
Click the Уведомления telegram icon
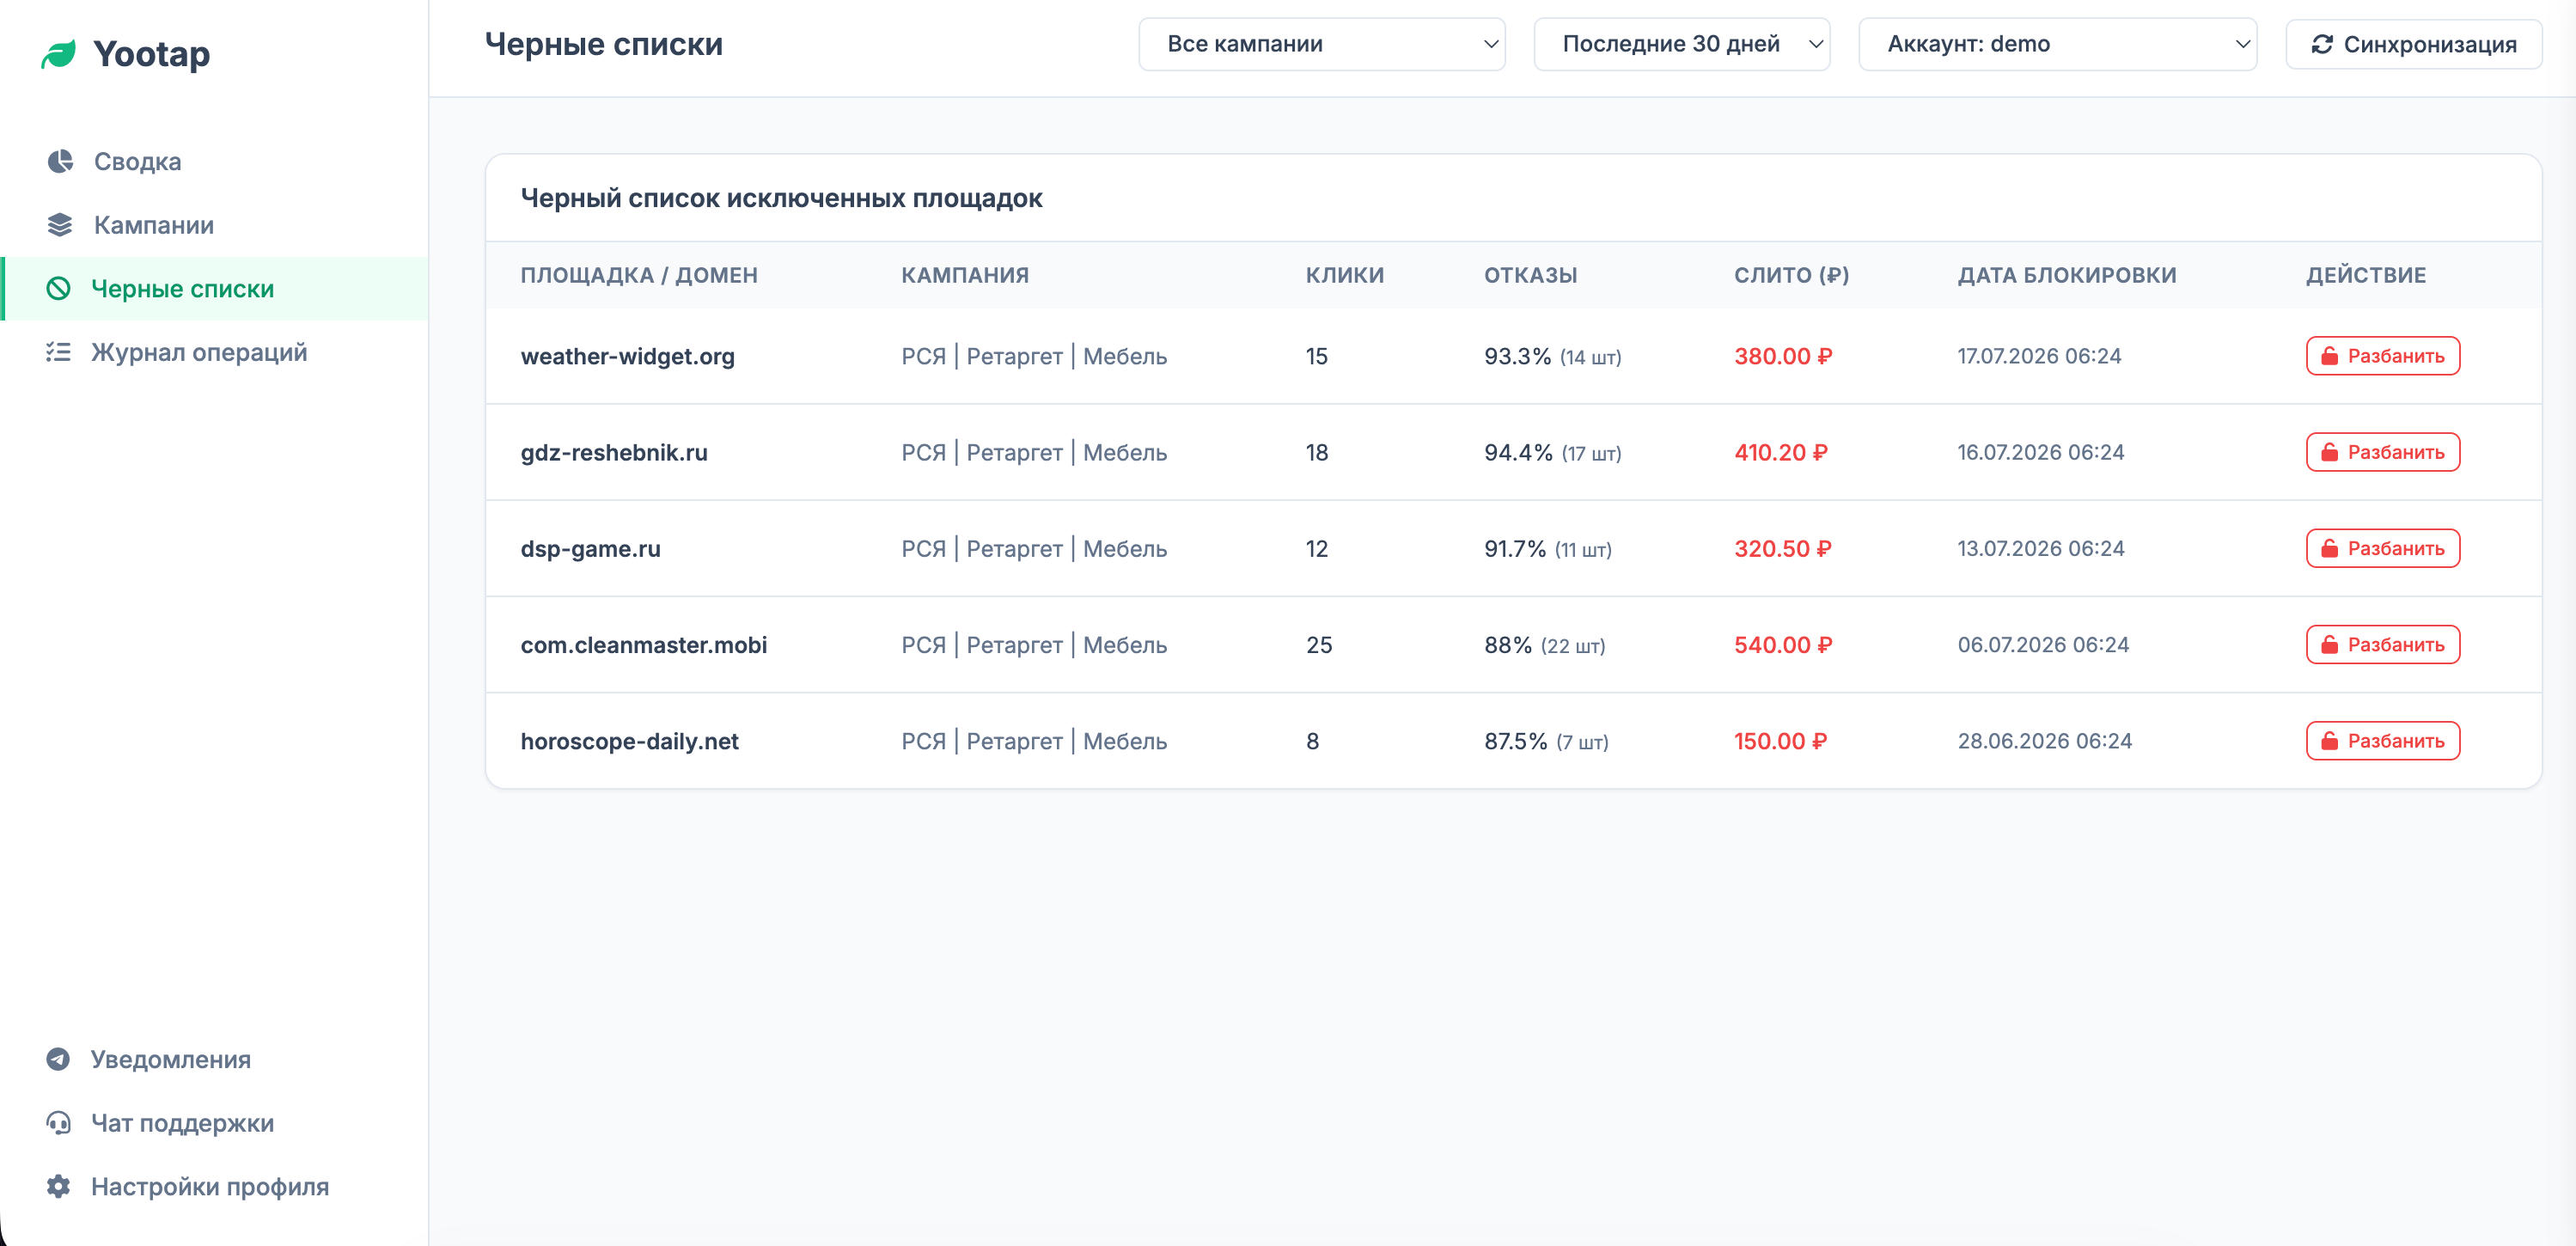pos(58,1059)
